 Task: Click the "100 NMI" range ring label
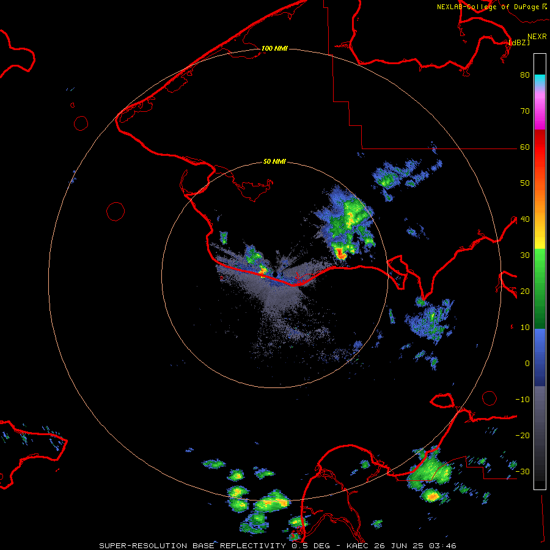(x=274, y=48)
